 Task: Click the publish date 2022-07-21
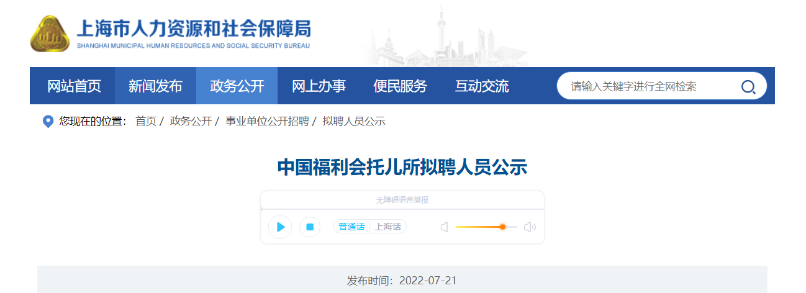click(x=428, y=281)
